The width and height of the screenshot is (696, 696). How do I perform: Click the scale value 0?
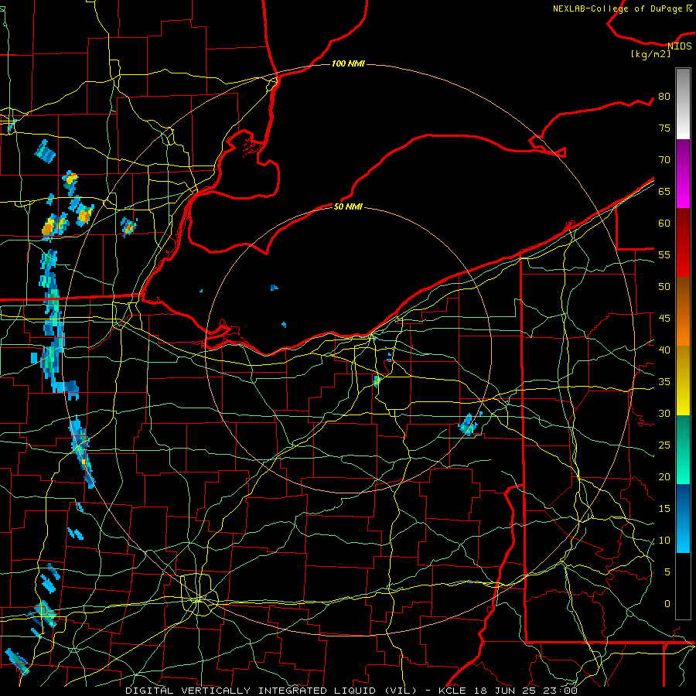coord(667,604)
